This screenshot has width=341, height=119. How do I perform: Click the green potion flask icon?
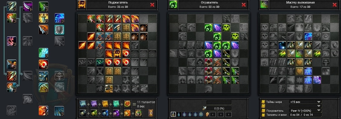[138, 113]
